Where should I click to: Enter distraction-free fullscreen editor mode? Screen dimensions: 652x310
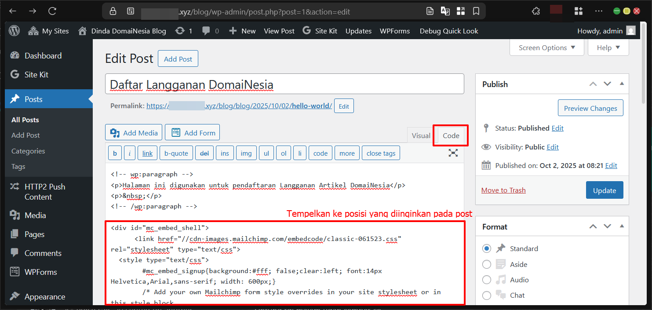(x=453, y=153)
